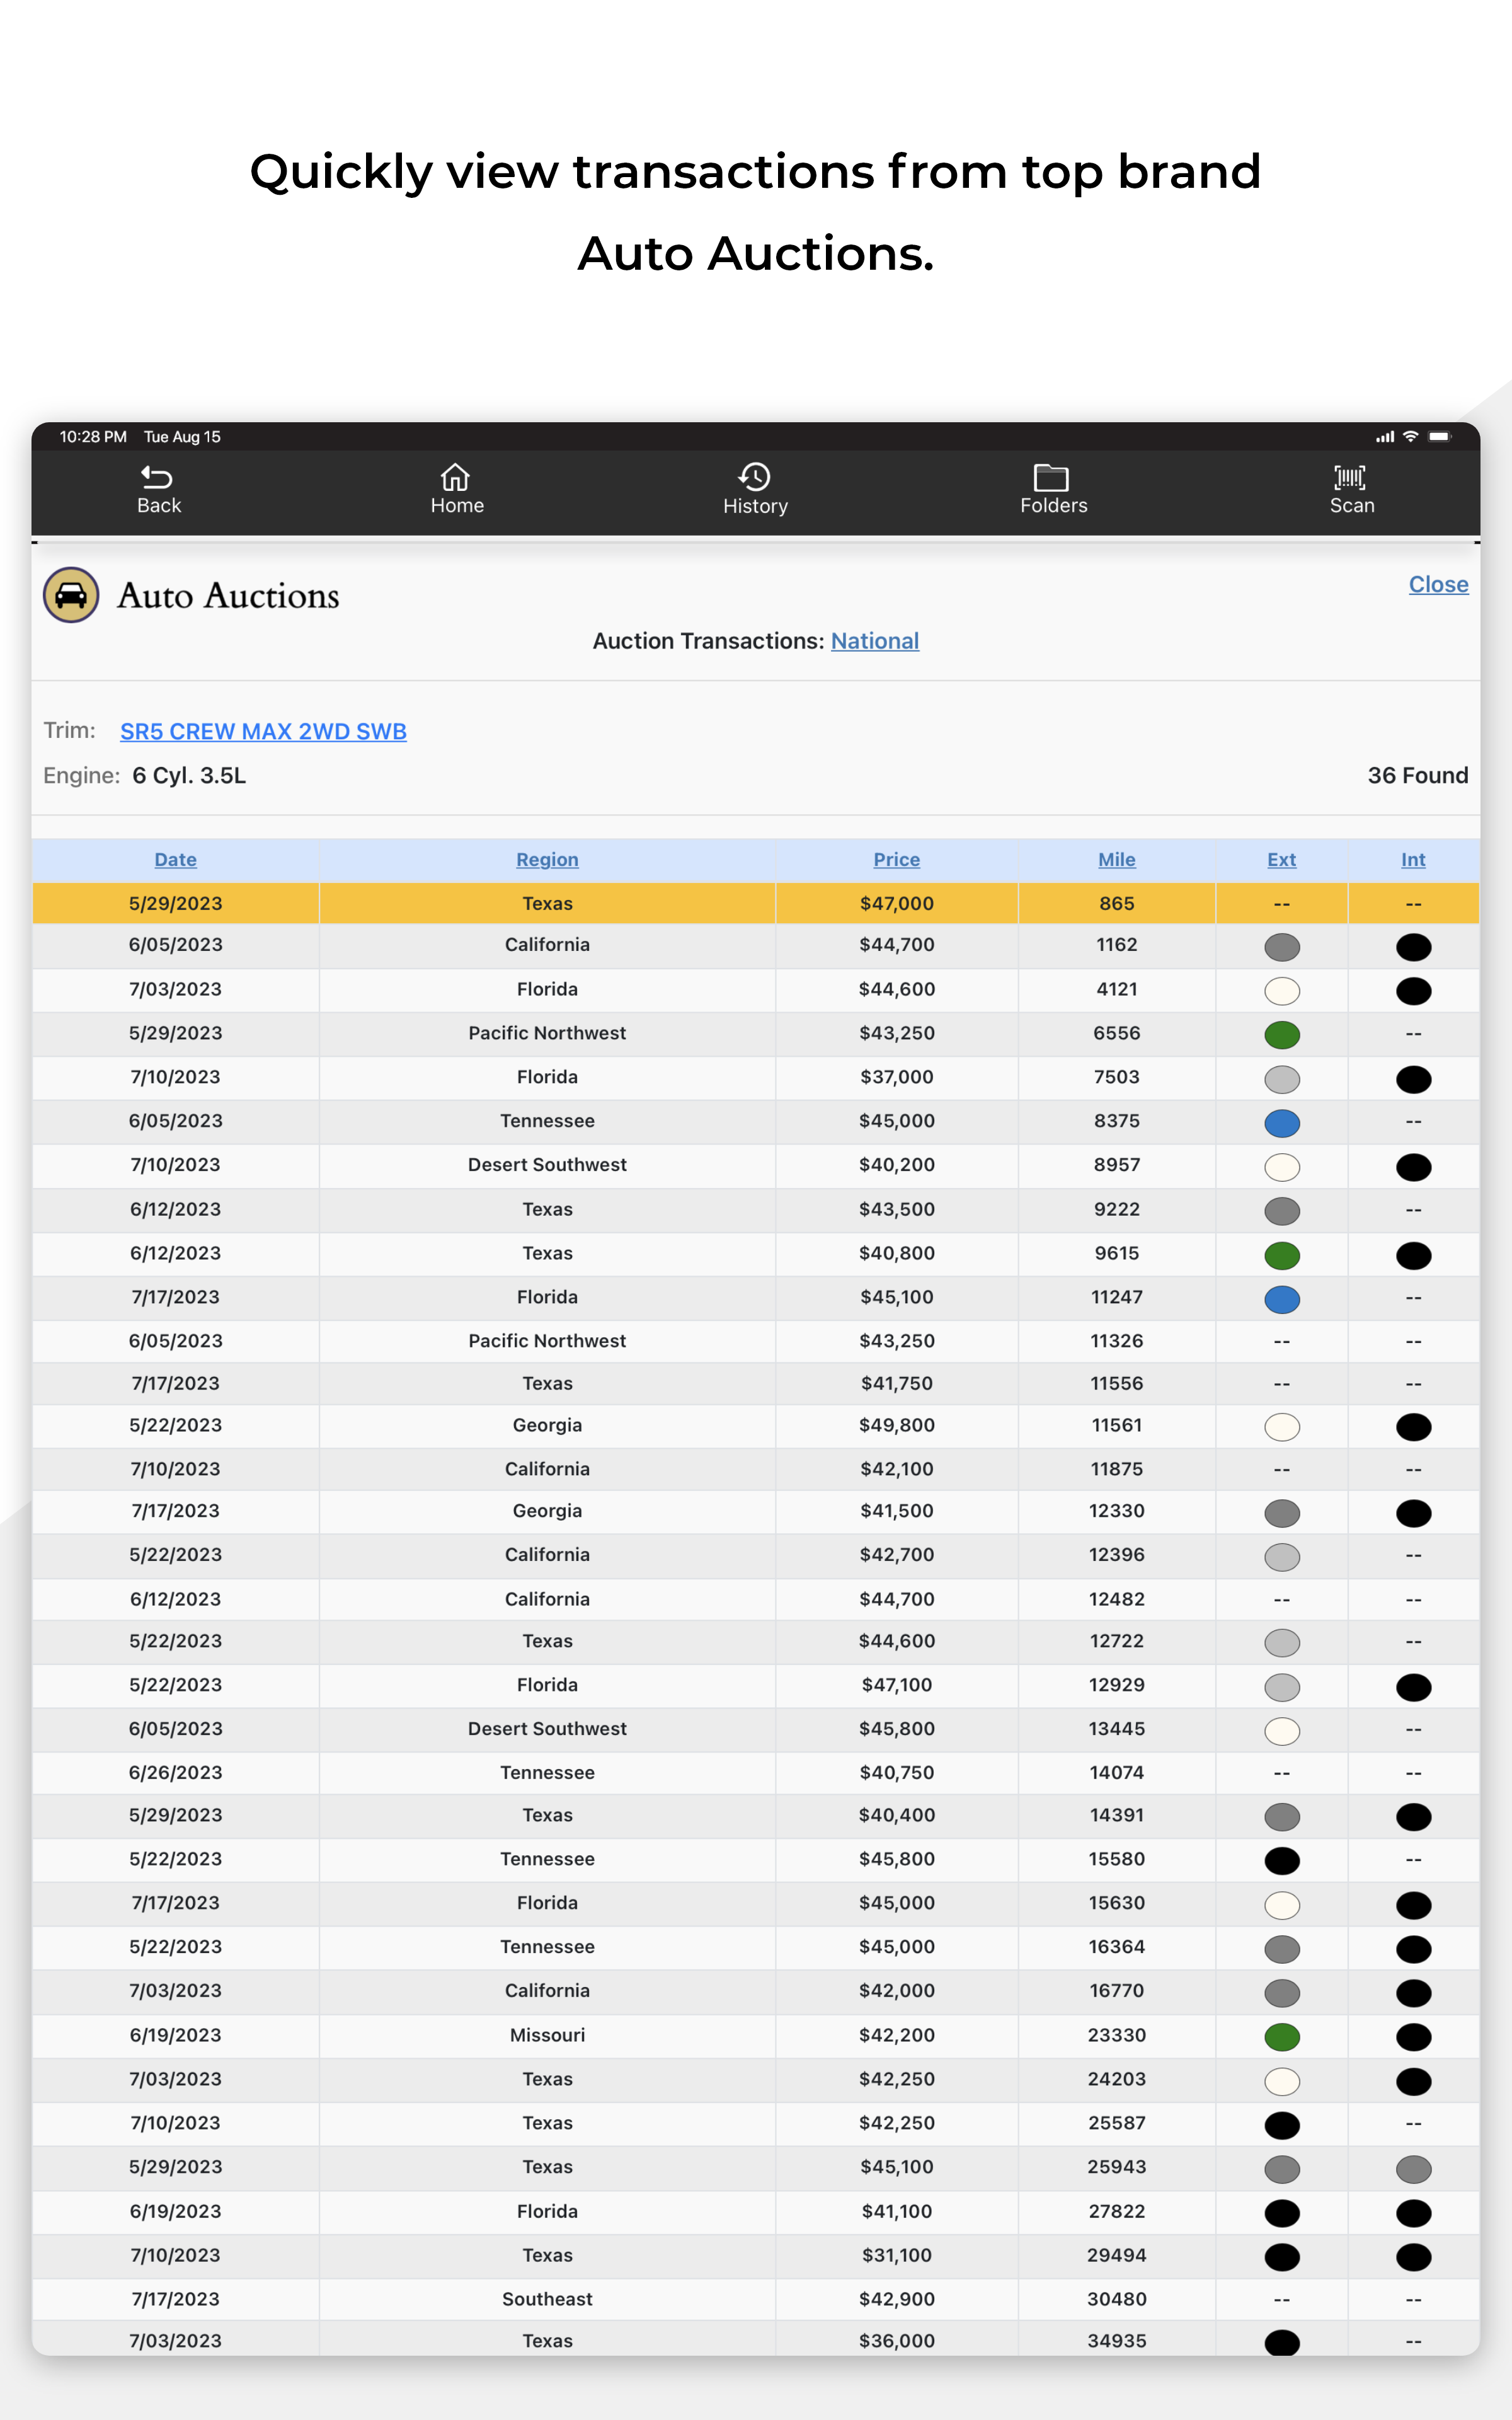Viewport: 1512px width, 2420px height.
Task: Select the Southeast region cell
Action: tap(547, 2299)
